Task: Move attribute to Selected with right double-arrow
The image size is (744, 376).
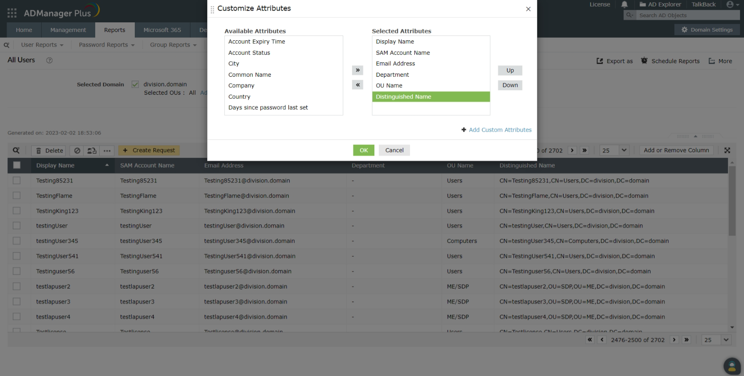Action: tap(358, 70)
